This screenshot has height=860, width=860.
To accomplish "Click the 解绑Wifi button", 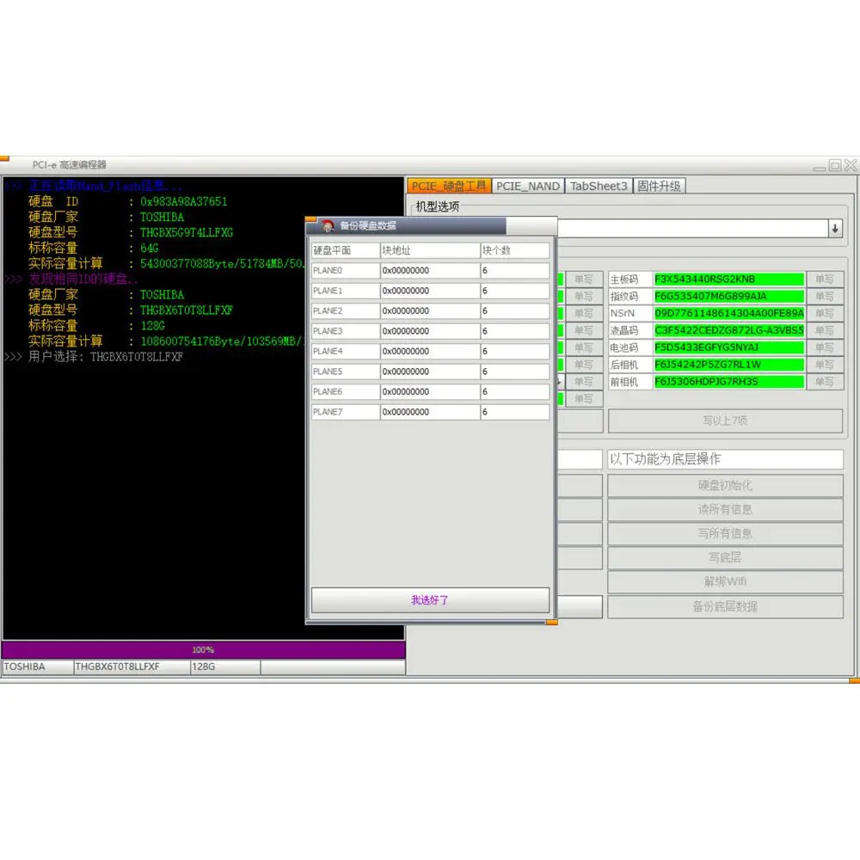I will (x=725, y=582).
